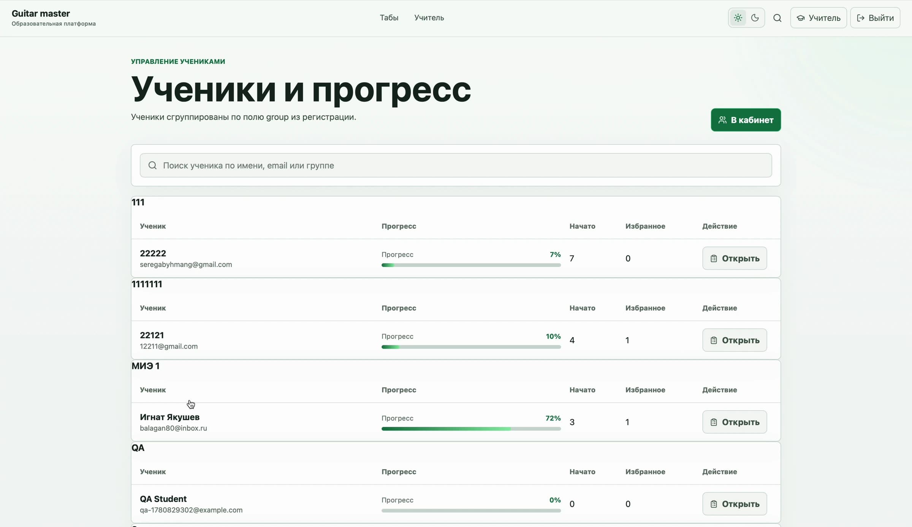Log out with the Выйти button
Image resolution: width=912 pixels, height=527 pixels.
(875, 18)
